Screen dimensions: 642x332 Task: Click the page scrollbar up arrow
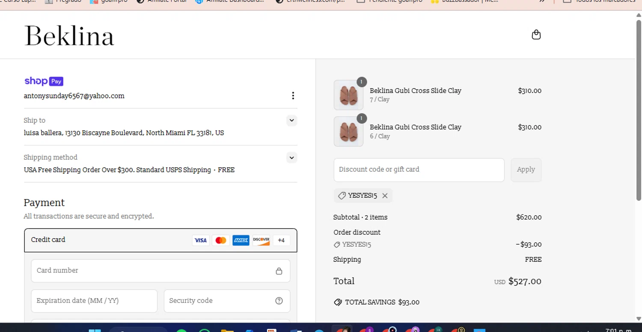(x=638, y=15)
